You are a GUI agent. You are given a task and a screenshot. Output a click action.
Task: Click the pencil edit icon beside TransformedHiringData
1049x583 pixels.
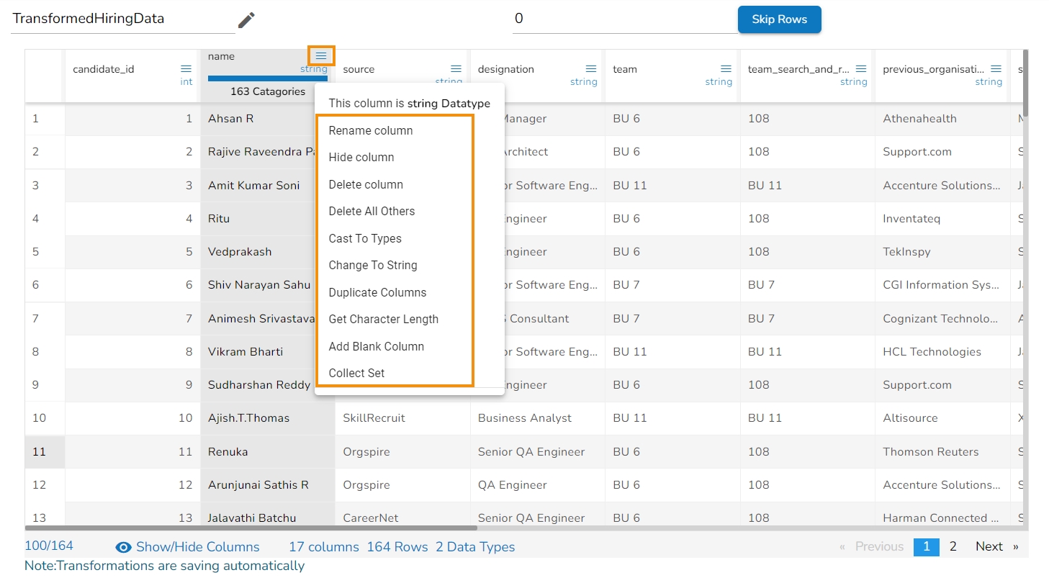pos(246,20)
